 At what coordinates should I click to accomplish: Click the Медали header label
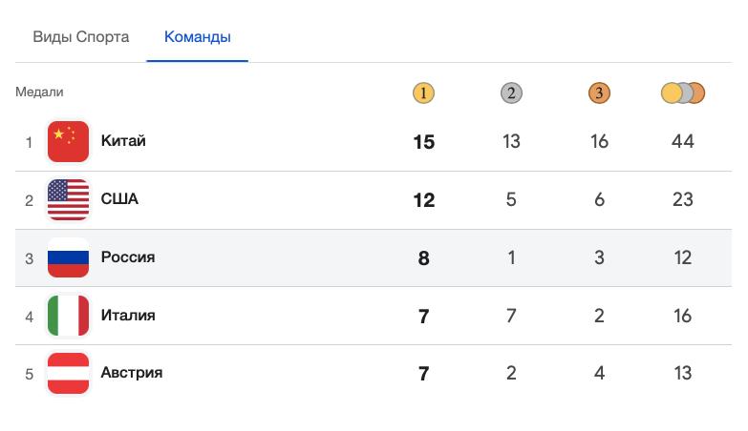[x=39, y=92]
